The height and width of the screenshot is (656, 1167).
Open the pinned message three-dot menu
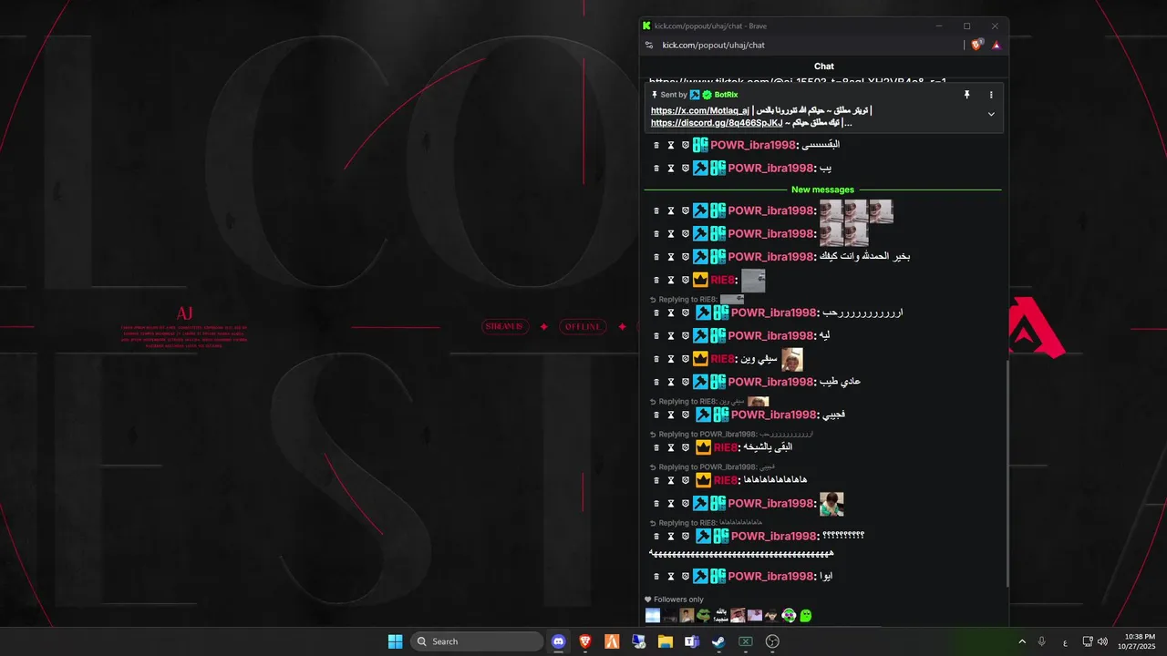991,95
